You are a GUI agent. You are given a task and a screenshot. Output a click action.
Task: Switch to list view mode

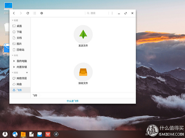35,13
